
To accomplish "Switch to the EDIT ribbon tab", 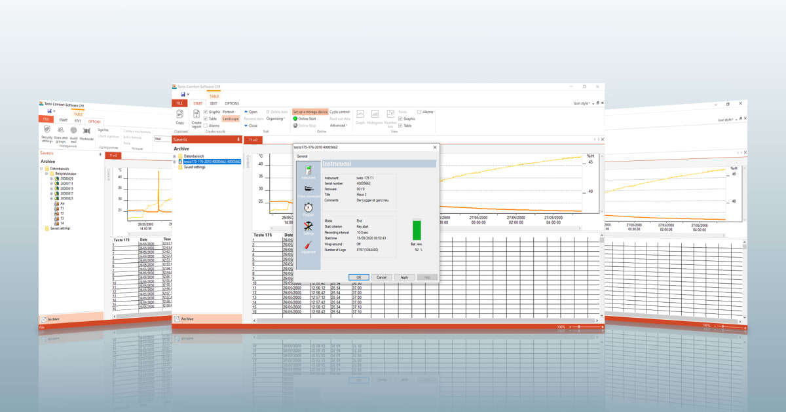I will tap(214, 103).
